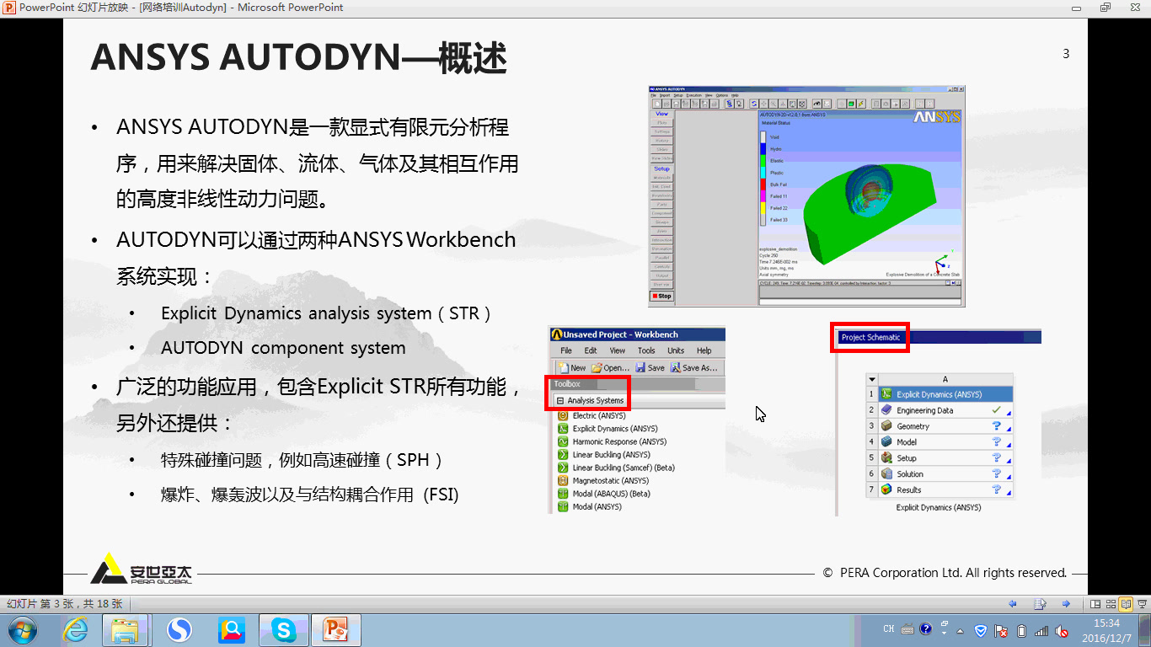Click Solution cell icon in schematic
The height and width of the screenshot is (647, 1151).
[886, 474]
